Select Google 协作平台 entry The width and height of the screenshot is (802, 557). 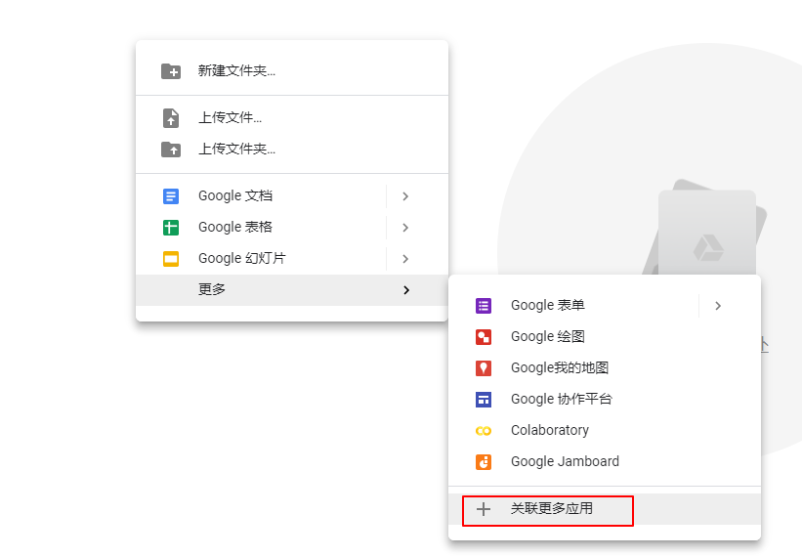pos(605,400)
